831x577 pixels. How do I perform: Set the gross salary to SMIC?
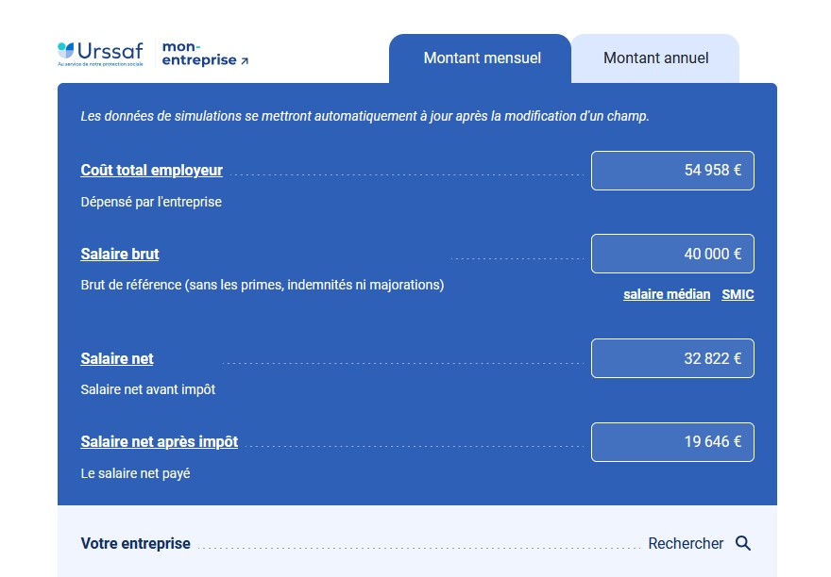pos(738,294)
